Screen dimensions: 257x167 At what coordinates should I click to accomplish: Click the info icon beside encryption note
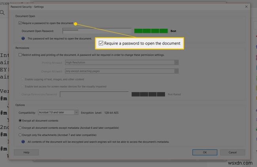(23, 142)
